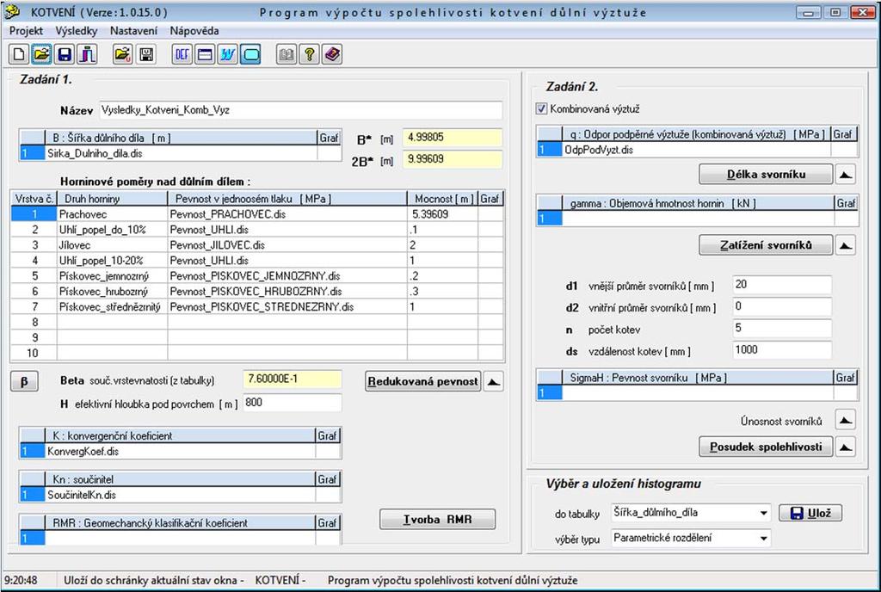This screenshot has height=592, width=881.
Task: Click Graf header of the Šířka důlního díla table
Action: tap(330, 138)
